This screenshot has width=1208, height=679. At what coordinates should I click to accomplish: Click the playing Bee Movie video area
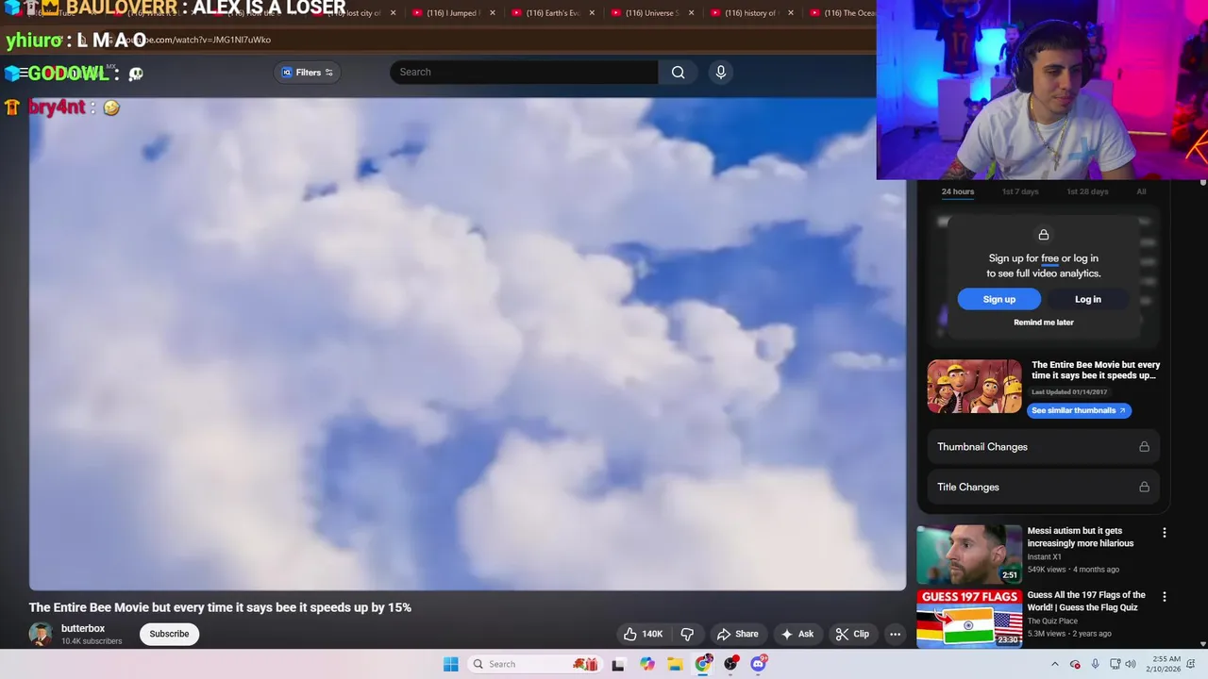(x=467, y=344)
